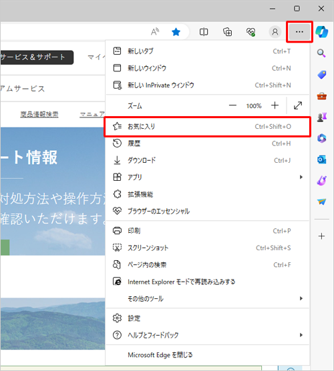Image resolution: width=334 pixels, height=371 pixels.
Task: Click the blue favorites star icon
Action: coord(176,32)
